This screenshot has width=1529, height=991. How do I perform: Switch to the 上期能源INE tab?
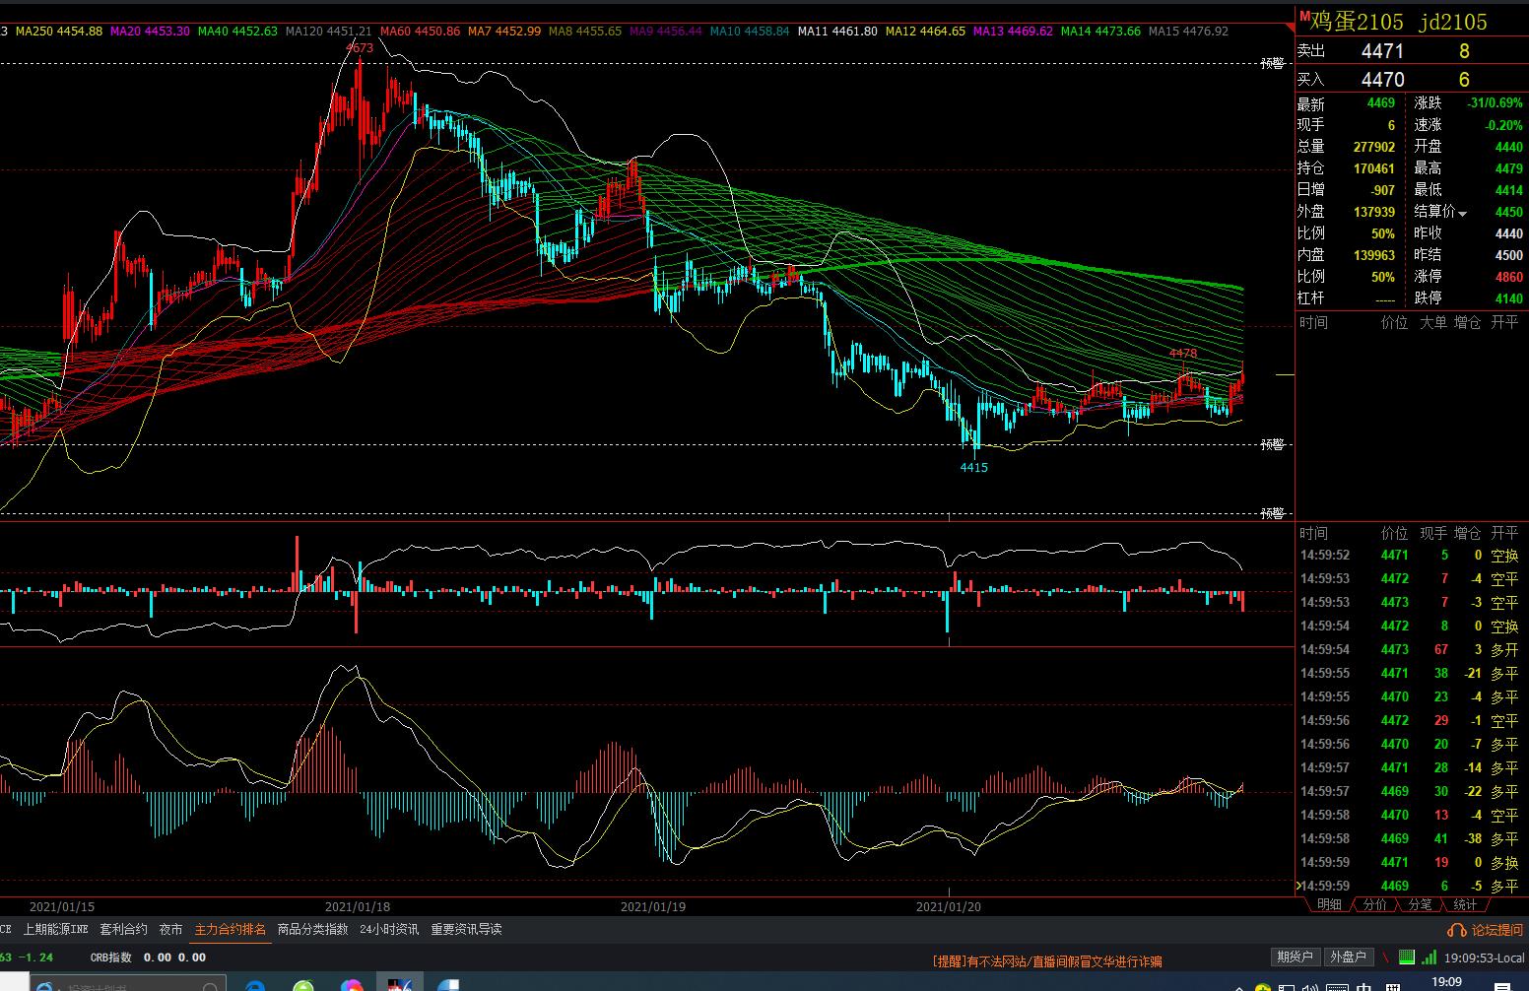[56, 929]
